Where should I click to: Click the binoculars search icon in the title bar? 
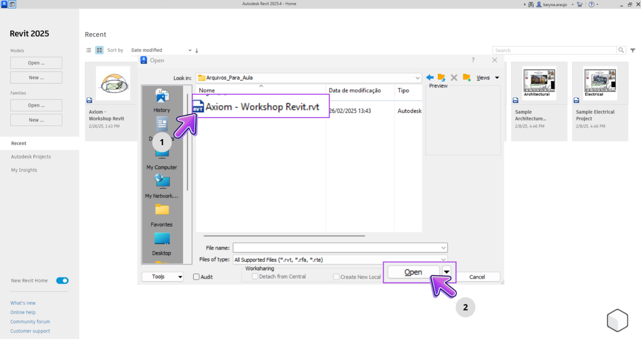(x=531, y=5)
